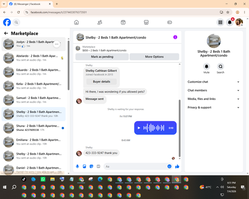Click the Facebook logo icon
This screenshot has height=199, width=249.
pyautogui.click(x=7, y=22)
